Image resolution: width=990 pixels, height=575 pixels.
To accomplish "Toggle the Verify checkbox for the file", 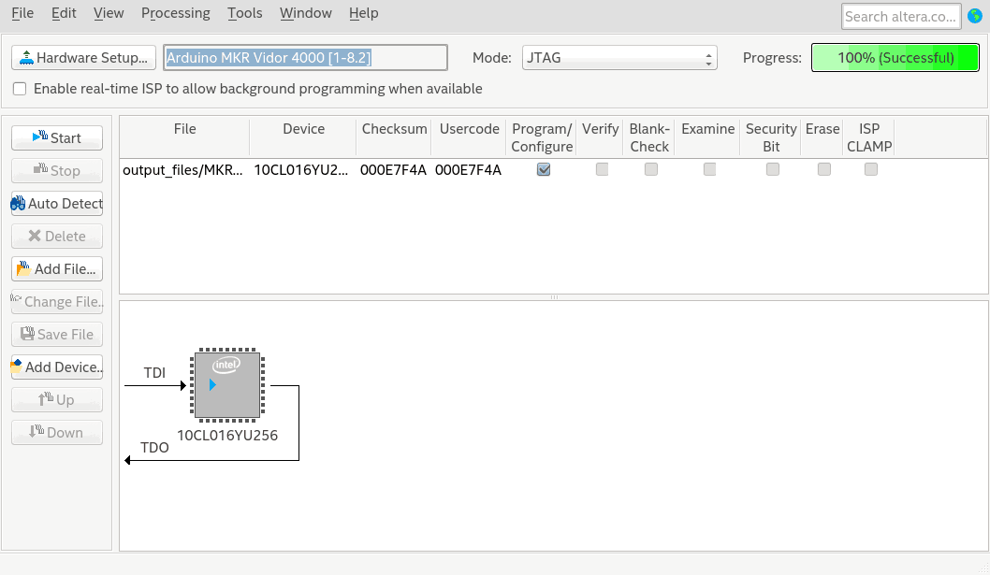I will (602, 169).
